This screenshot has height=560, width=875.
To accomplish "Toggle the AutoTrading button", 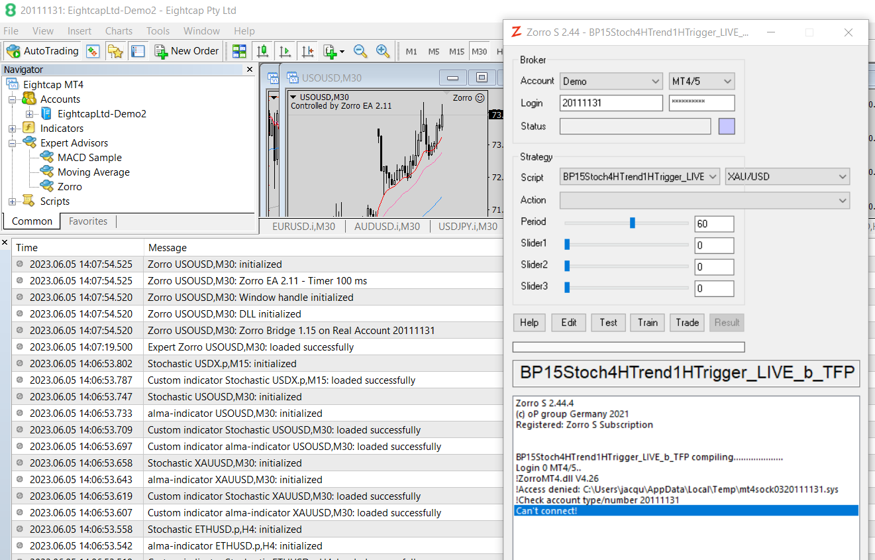I will (x=42, y=51).
